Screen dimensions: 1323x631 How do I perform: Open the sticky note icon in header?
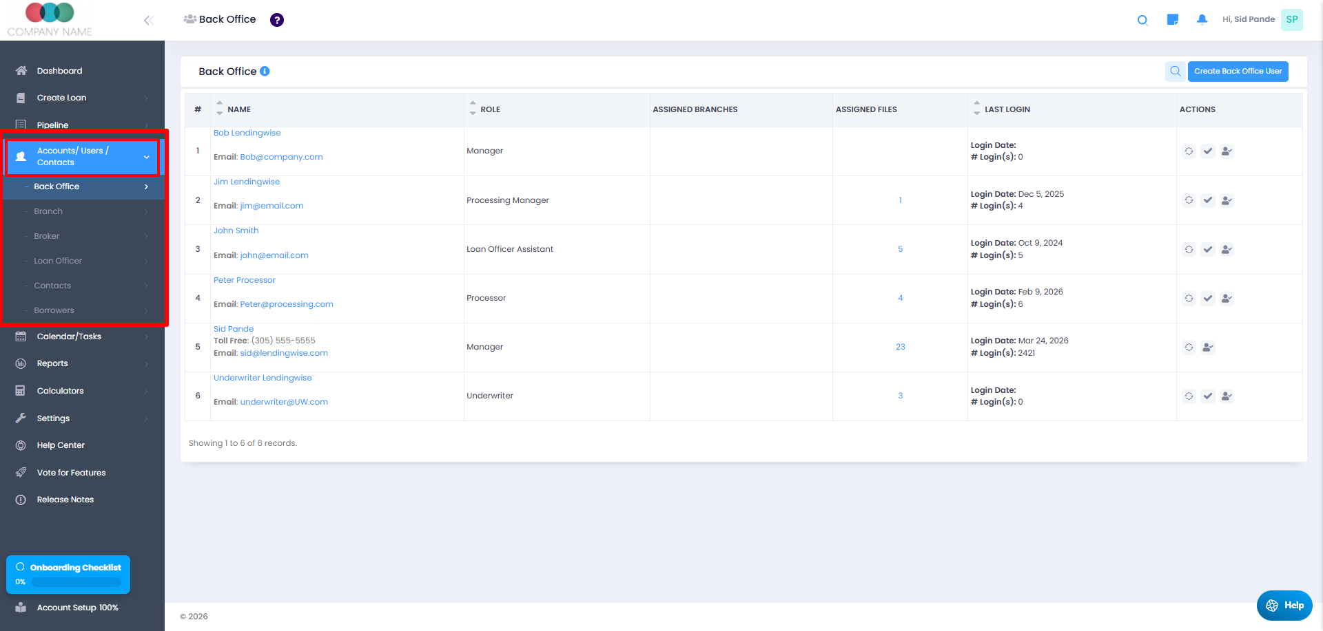click(x=1172, y=19)
